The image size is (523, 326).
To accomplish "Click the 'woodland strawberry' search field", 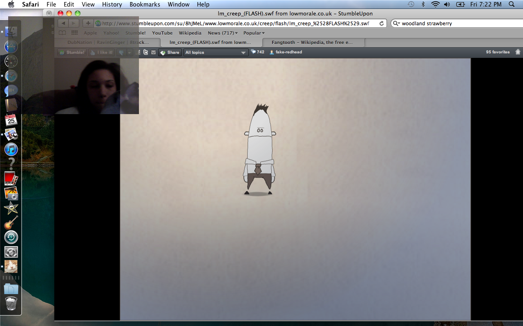I will pyautogui.click(x=454, y=24).
